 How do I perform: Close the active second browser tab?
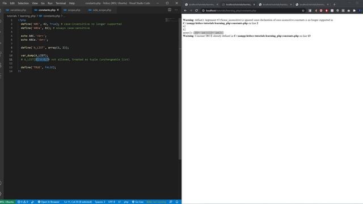click(254, 5)
